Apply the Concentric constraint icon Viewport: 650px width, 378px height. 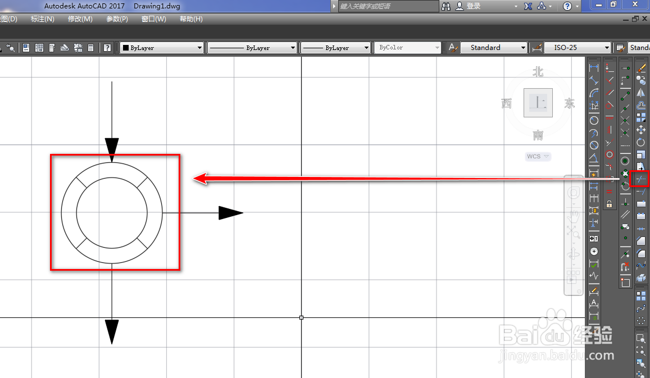(x=610, y=154)
